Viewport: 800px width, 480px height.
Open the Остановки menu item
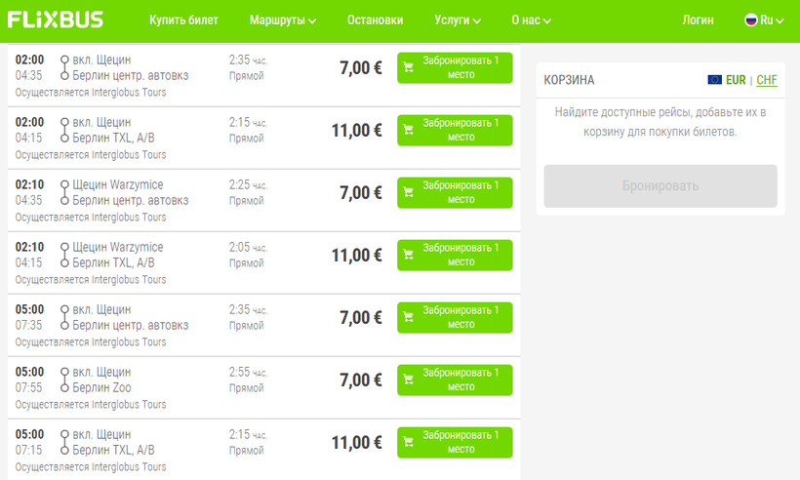click(375, 20)
